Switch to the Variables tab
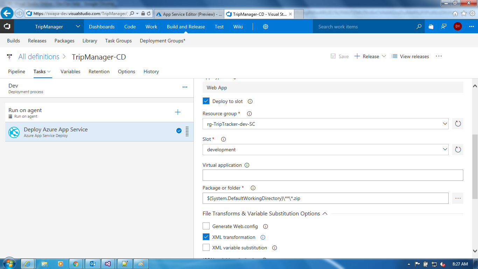This screenshot has height=269, width=478. [x=70, y=71]
